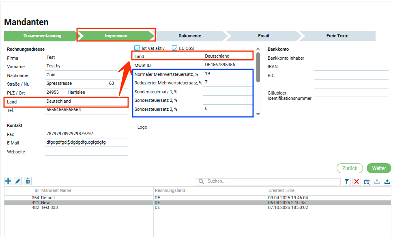Image resolution: width=393 pixels, height=237 pixels.
Task: Click the Suchen search field
Action: point(272,182)
